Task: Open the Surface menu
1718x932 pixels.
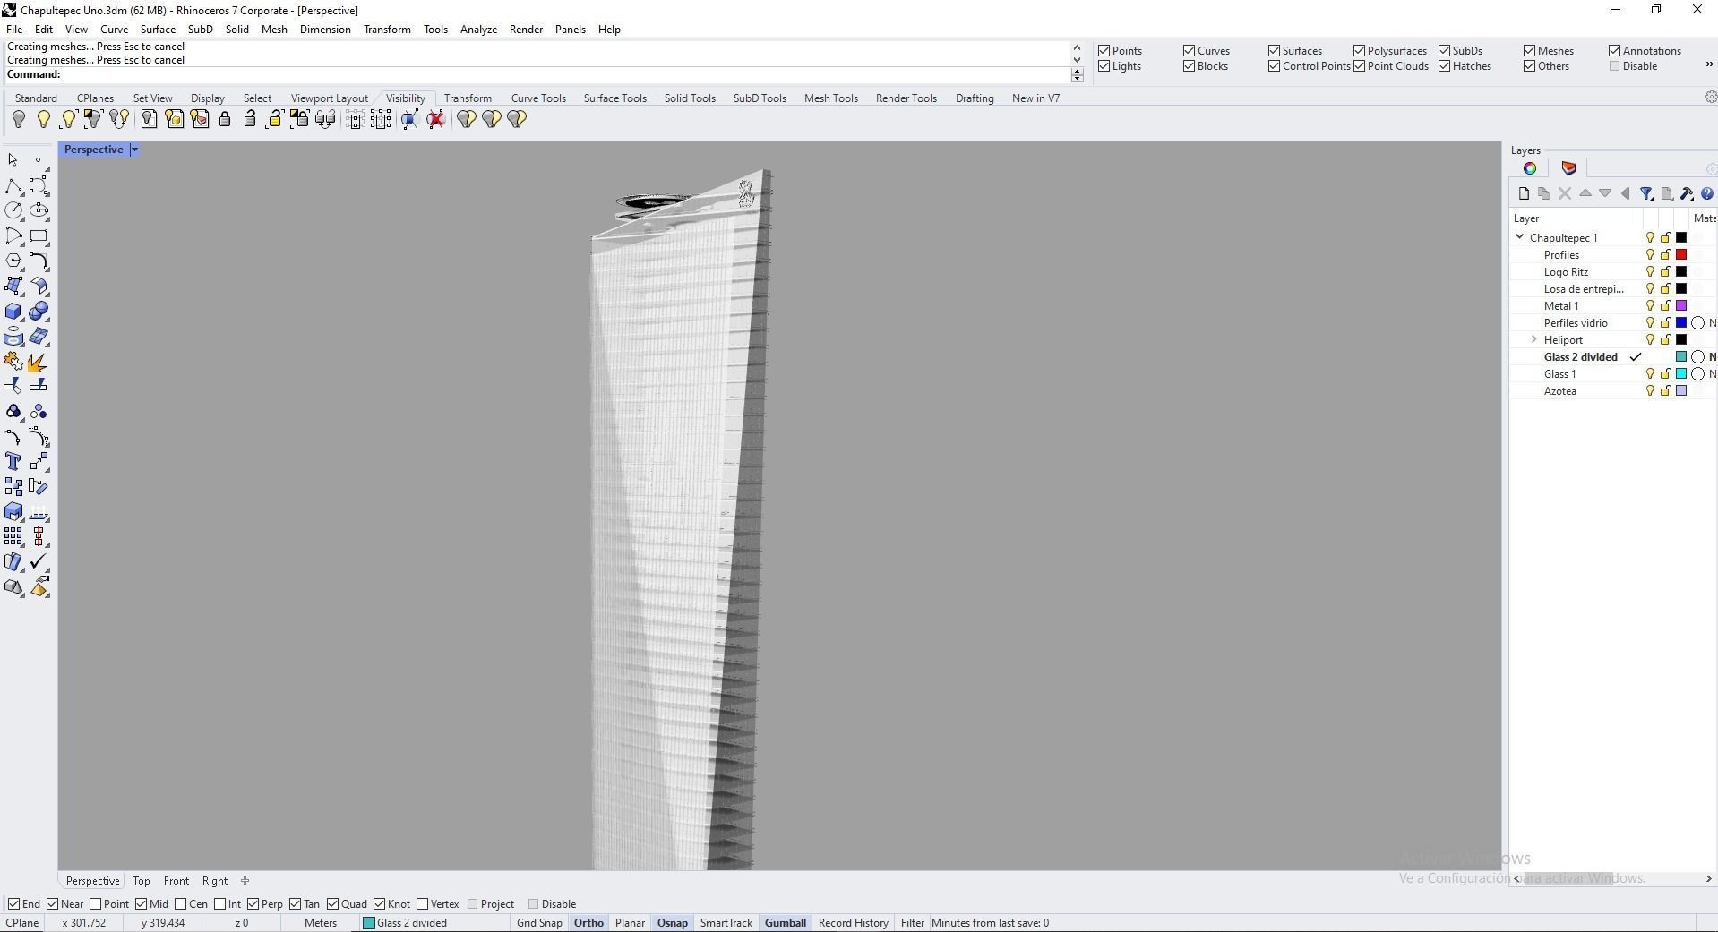Action: 158,30
